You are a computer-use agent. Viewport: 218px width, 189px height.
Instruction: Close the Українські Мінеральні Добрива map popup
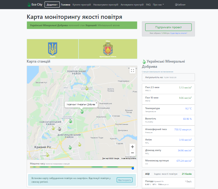point(96,103)
